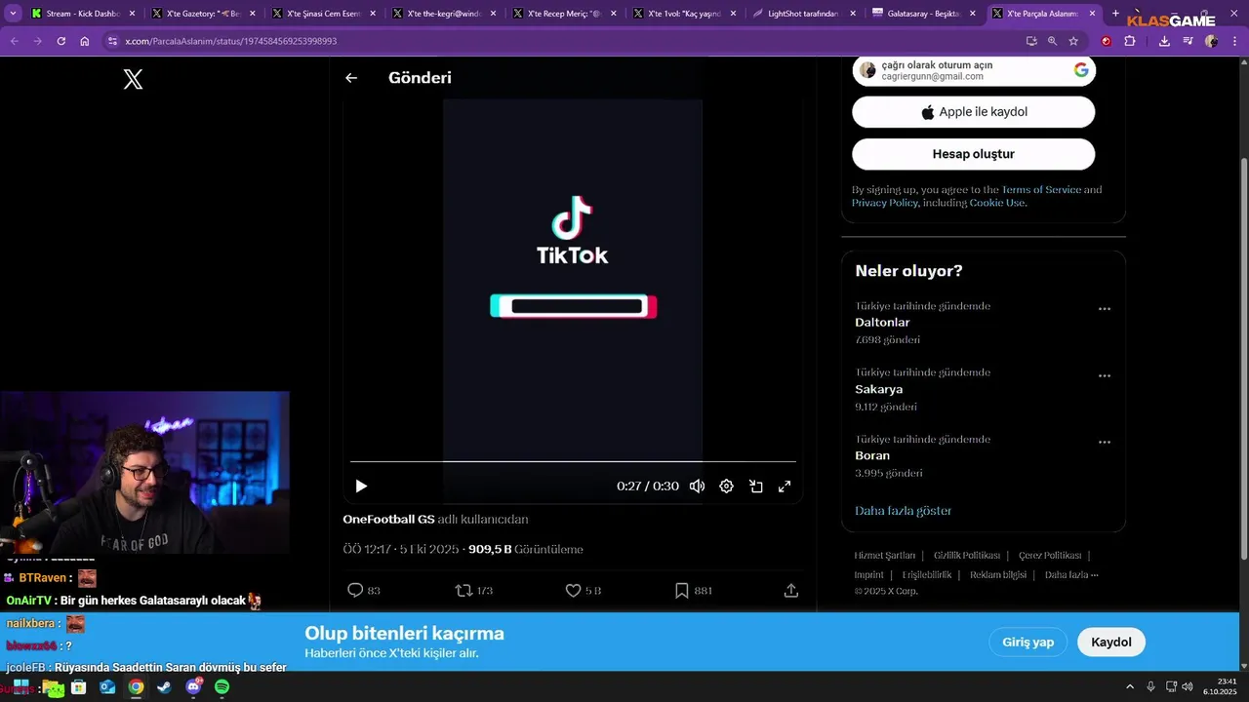Viewport: 1249px width, 702px height.
Task: Sign up with Apple ile kaydol
Action: [x=974, y=112]
